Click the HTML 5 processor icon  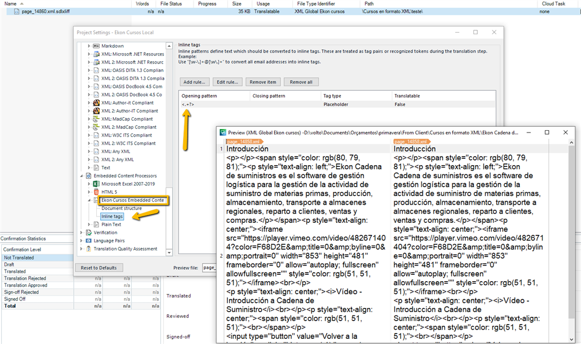[96, 192]
